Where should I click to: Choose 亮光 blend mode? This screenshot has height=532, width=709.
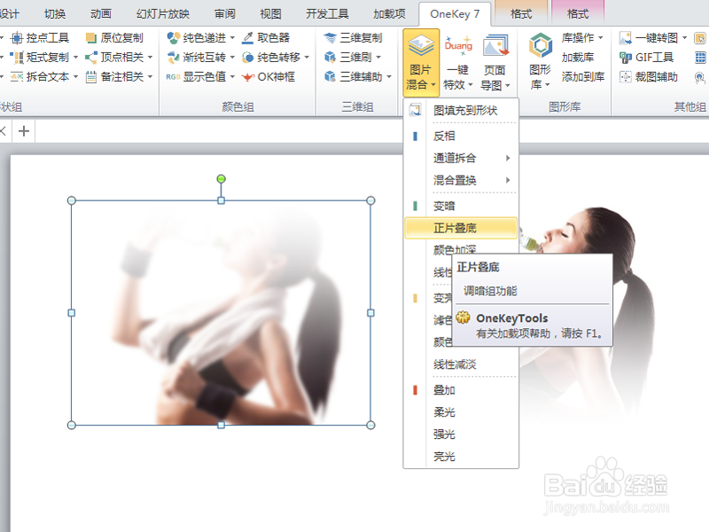pyautogui.click(x=461, y=457)
